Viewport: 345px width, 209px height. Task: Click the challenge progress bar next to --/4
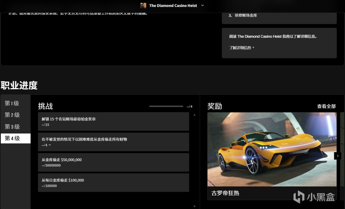pos(166,107)
